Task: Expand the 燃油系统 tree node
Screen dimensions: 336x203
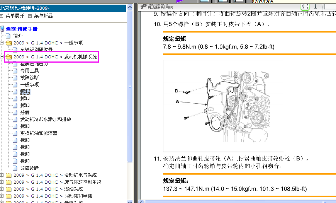Action: [x=2, y=189]
